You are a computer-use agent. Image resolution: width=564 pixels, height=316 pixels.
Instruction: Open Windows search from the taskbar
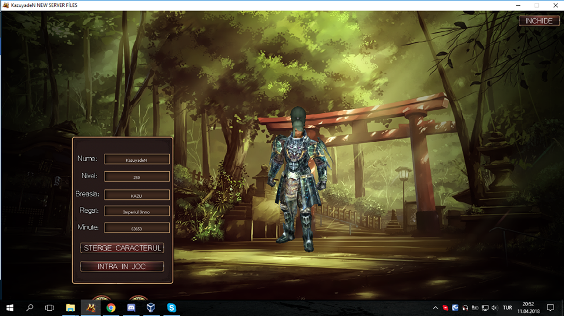tap(30, 308)
